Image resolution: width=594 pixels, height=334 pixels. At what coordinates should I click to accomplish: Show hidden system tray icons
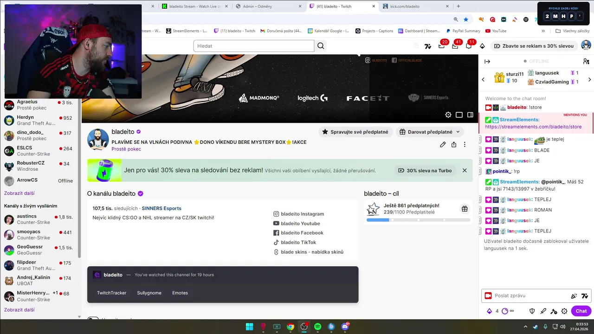coord(525,327)
